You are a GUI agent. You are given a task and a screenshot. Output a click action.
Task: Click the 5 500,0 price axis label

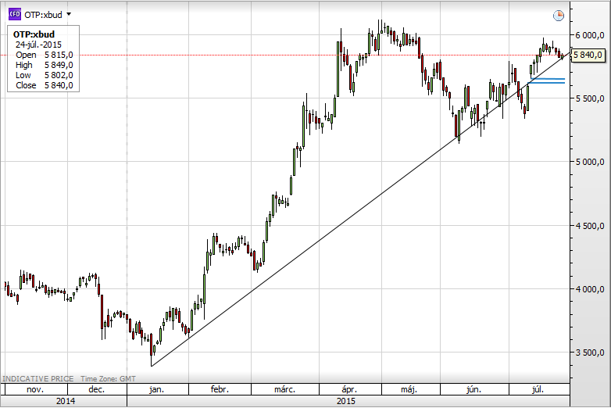590,98
